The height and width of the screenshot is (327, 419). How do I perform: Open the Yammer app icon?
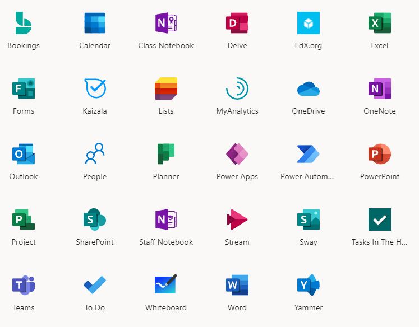[x=309, y=285]
